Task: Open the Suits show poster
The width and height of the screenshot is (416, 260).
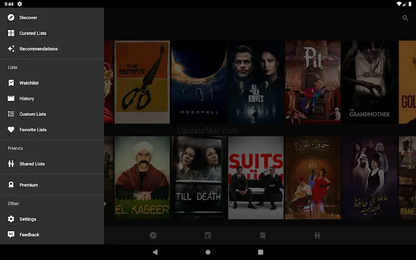Action: pyautogui.click(x=256, y=177)
